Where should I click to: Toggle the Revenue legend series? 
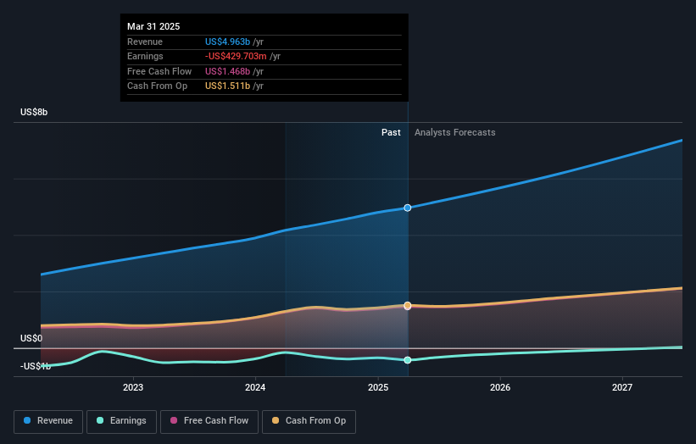(x=48, y=421)
